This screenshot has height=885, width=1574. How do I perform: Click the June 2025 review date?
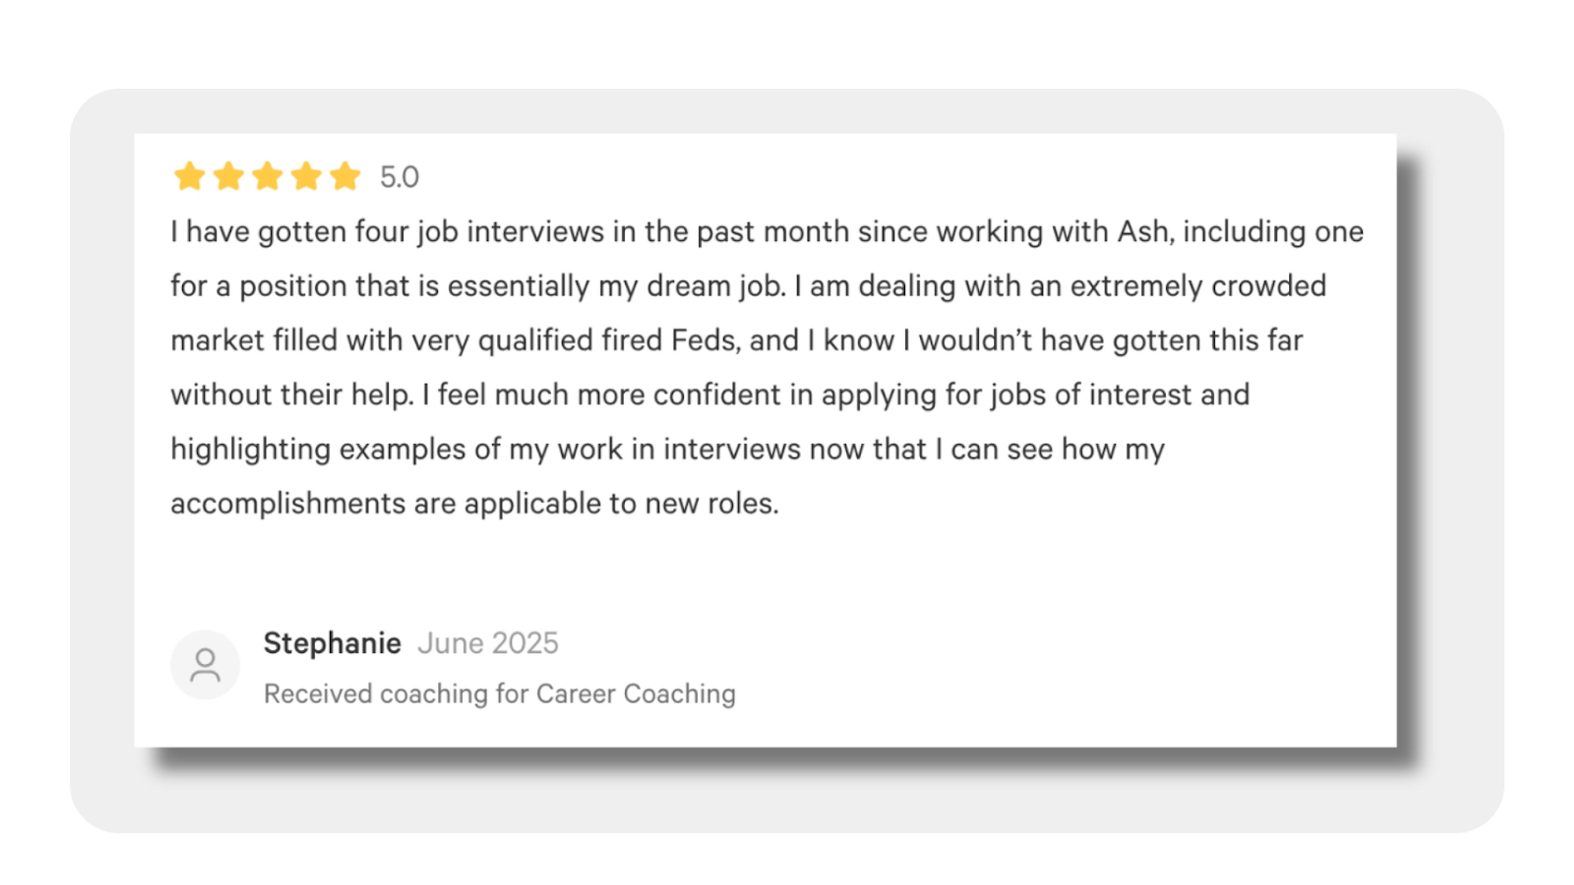click(x=488, y=643)
